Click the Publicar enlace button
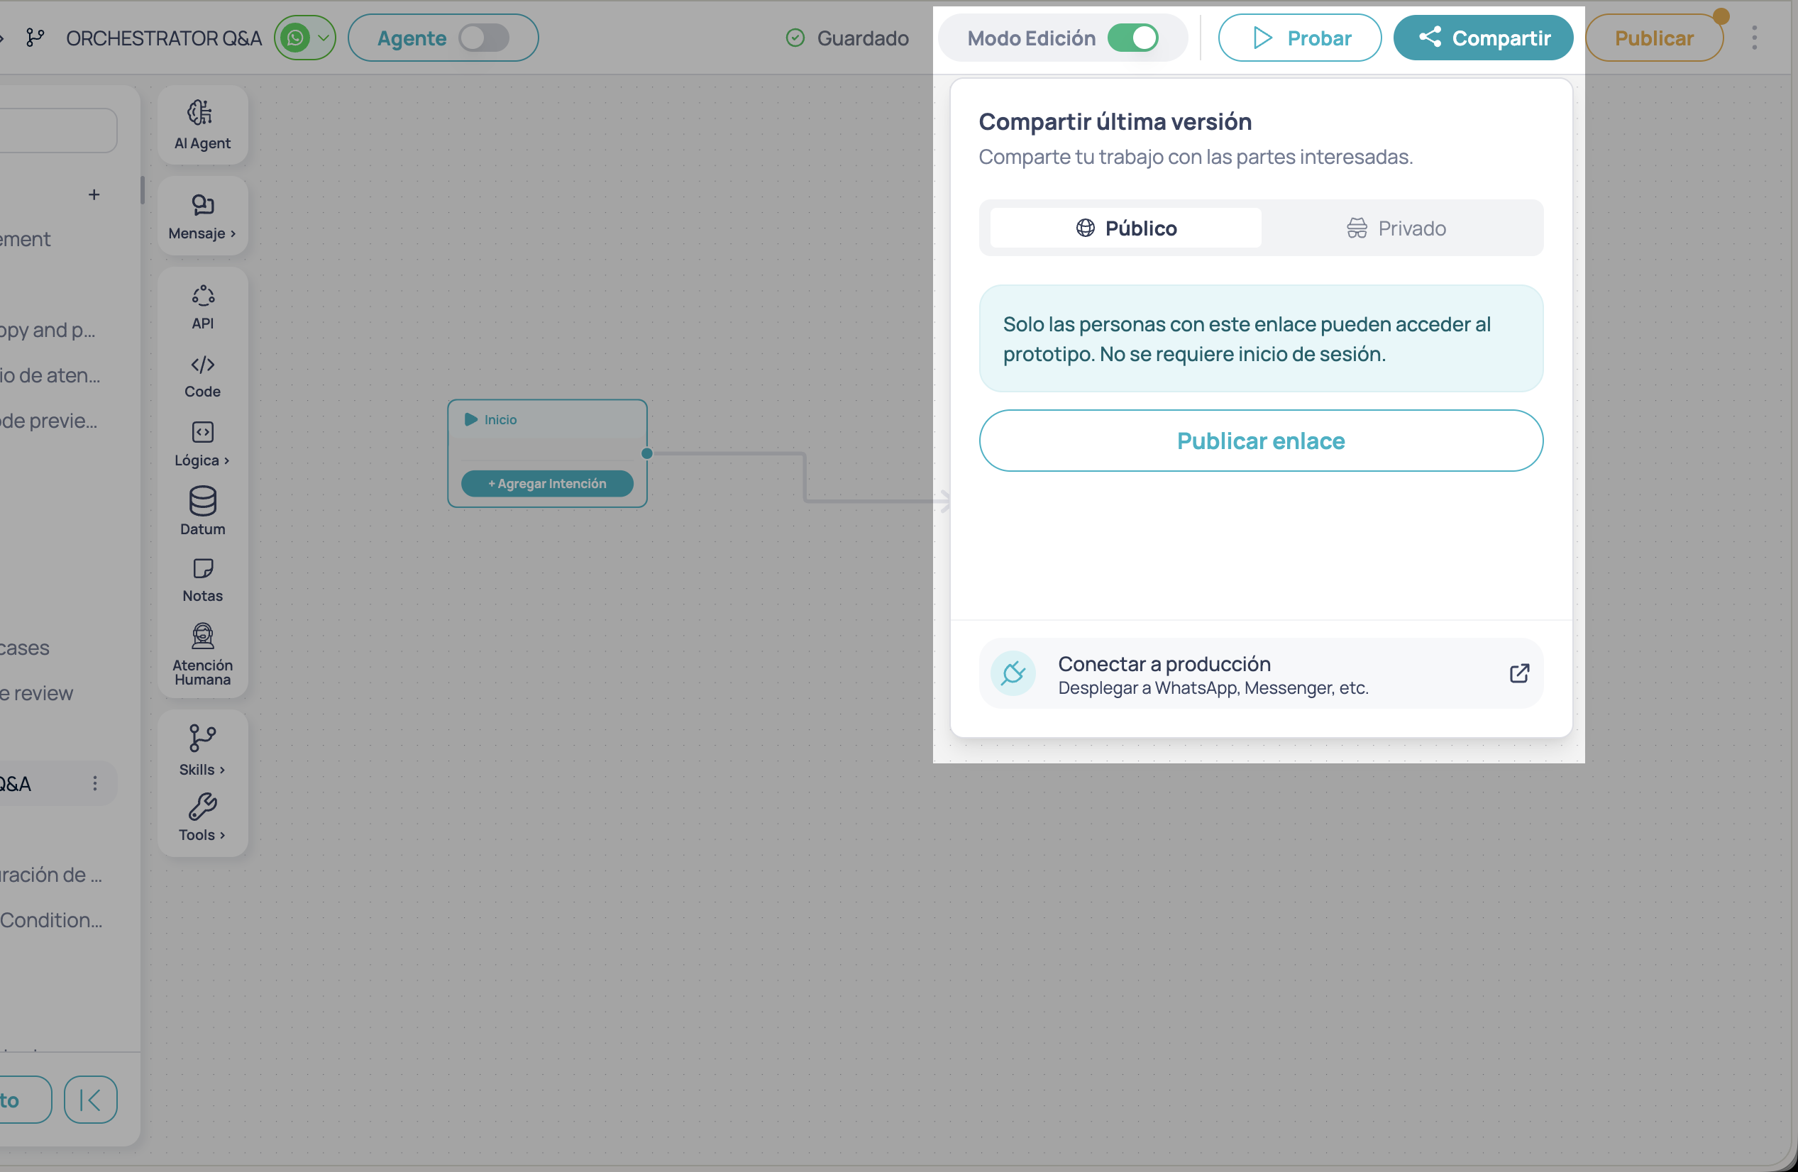Viewport: 1798px width, 1172px height. click(1260, 441)
